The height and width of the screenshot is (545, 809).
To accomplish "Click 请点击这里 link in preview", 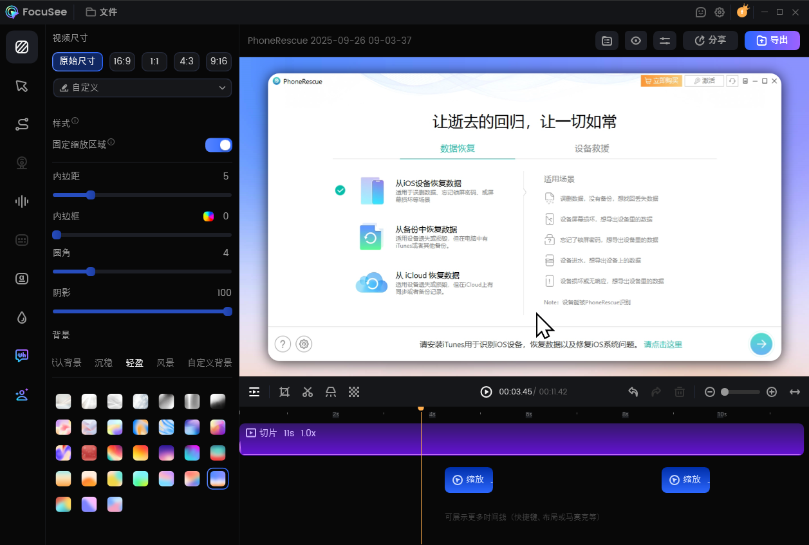I will click(x=663, y=344).
